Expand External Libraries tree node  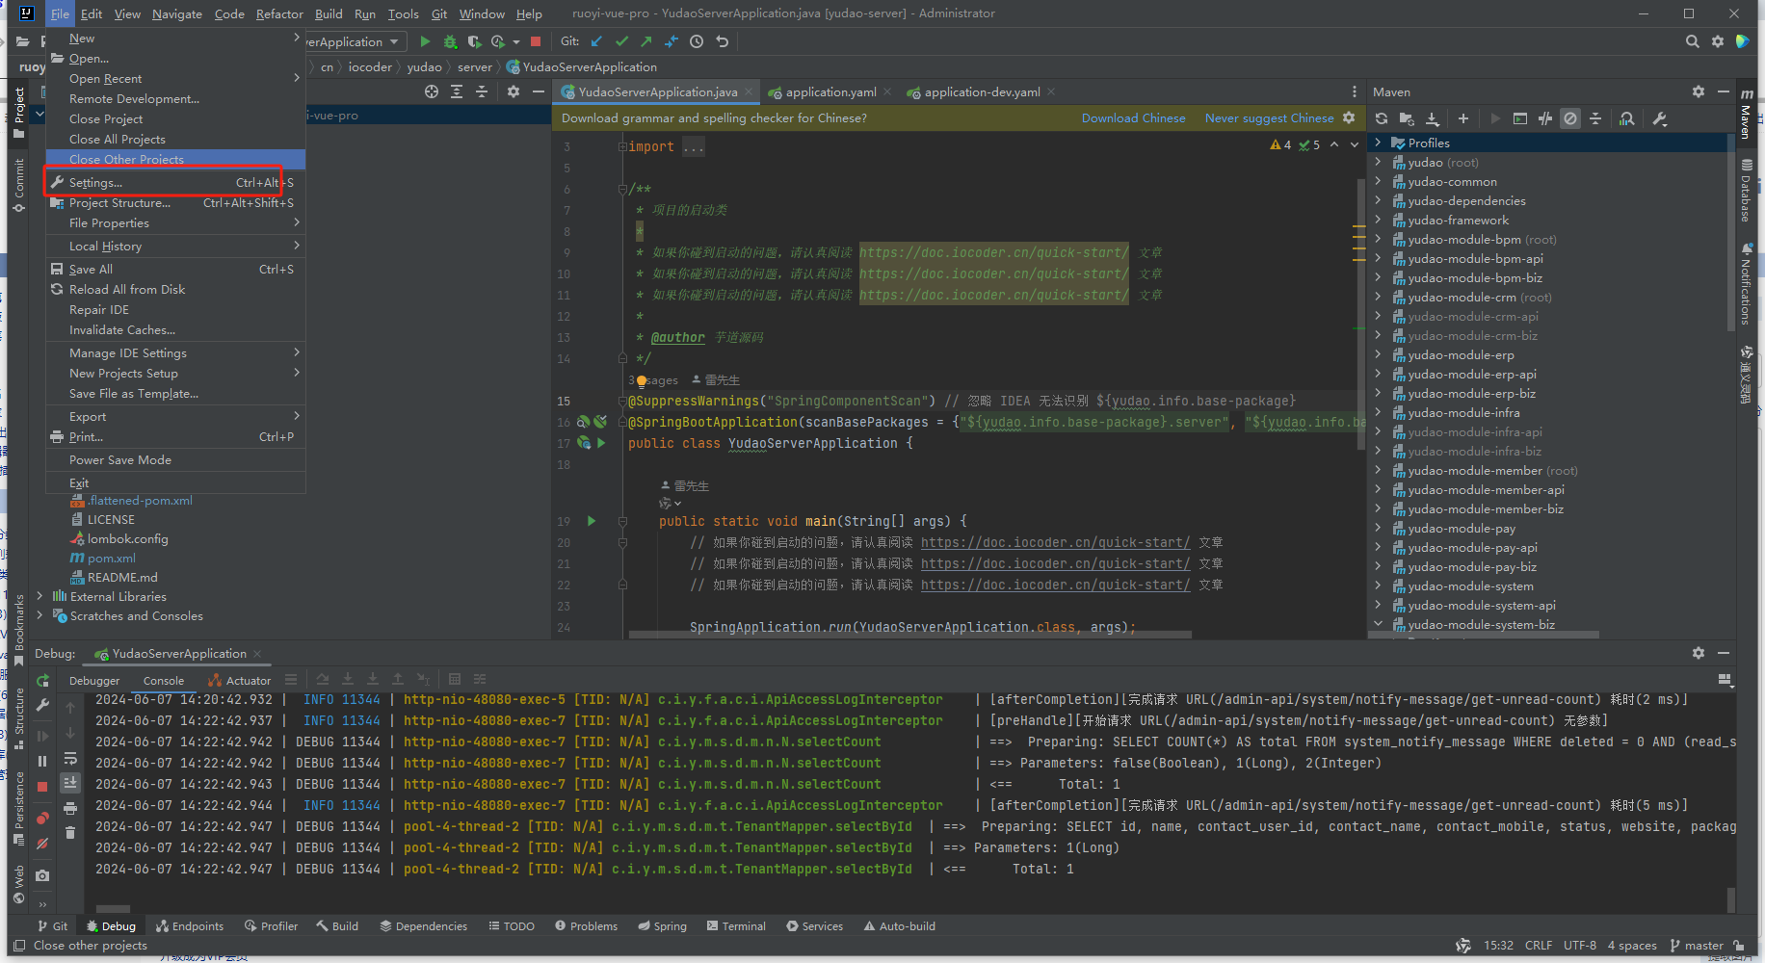[x=40, y=596]
